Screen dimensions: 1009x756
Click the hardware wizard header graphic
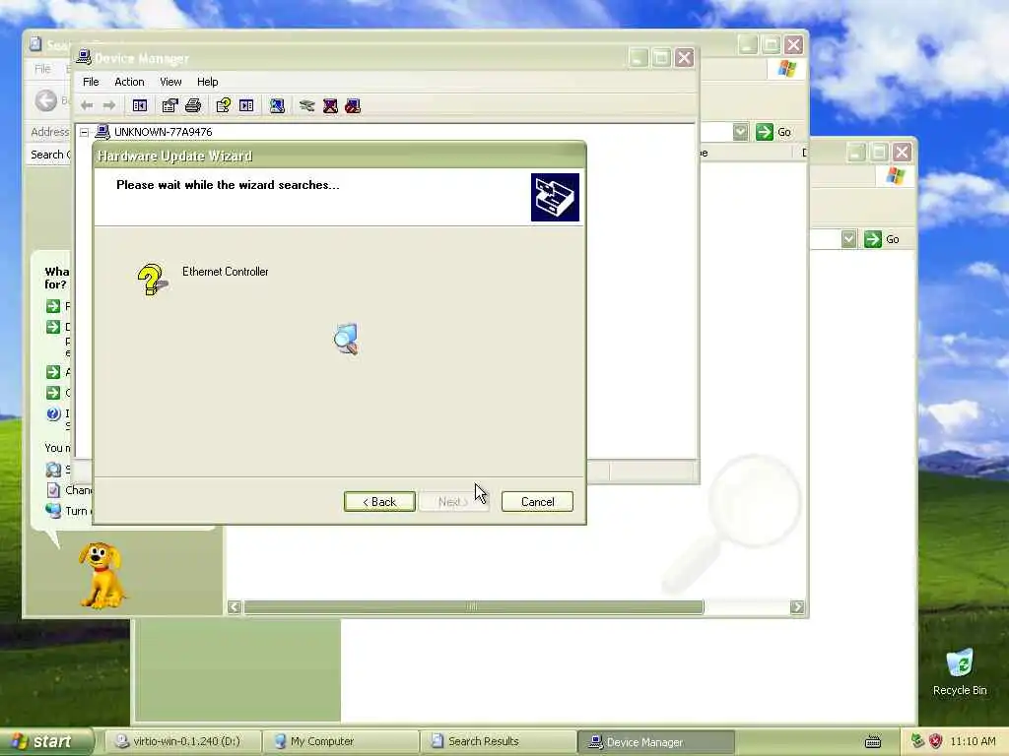pos(555,197)
